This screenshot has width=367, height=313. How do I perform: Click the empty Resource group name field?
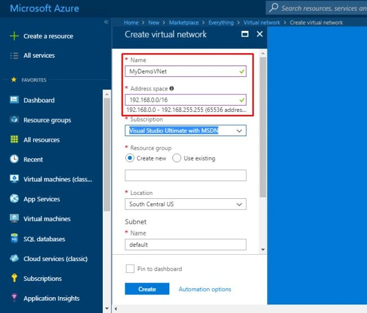pos(185,175)
